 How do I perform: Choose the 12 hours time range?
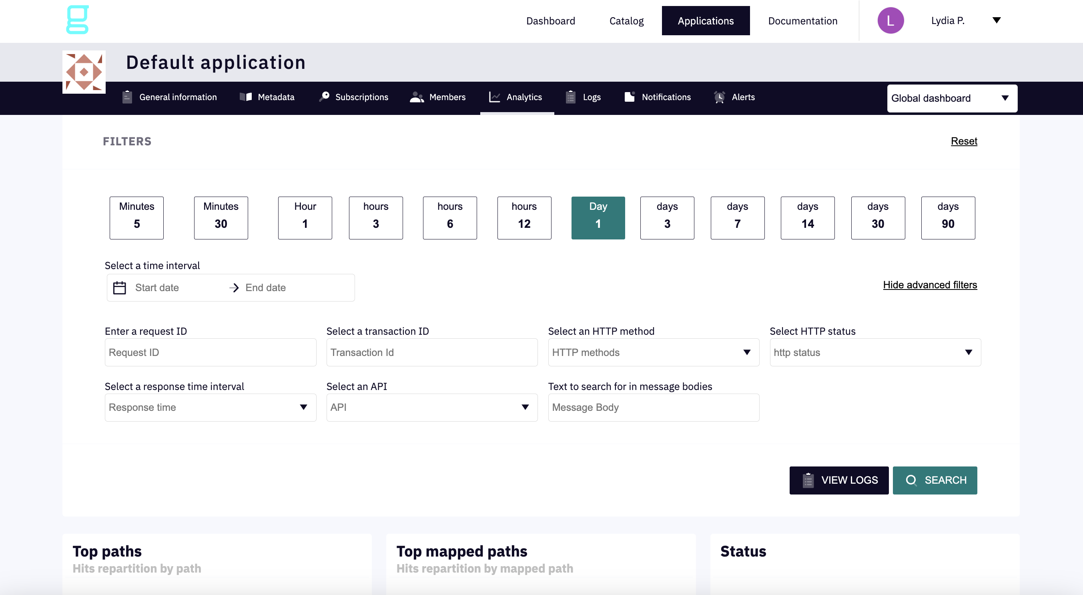tap(524, 218)
